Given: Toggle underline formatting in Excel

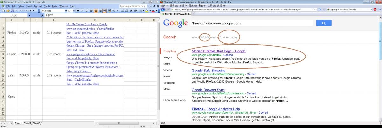Looking at the screenshot, I should pyautogui.click(x=86, y=11).
